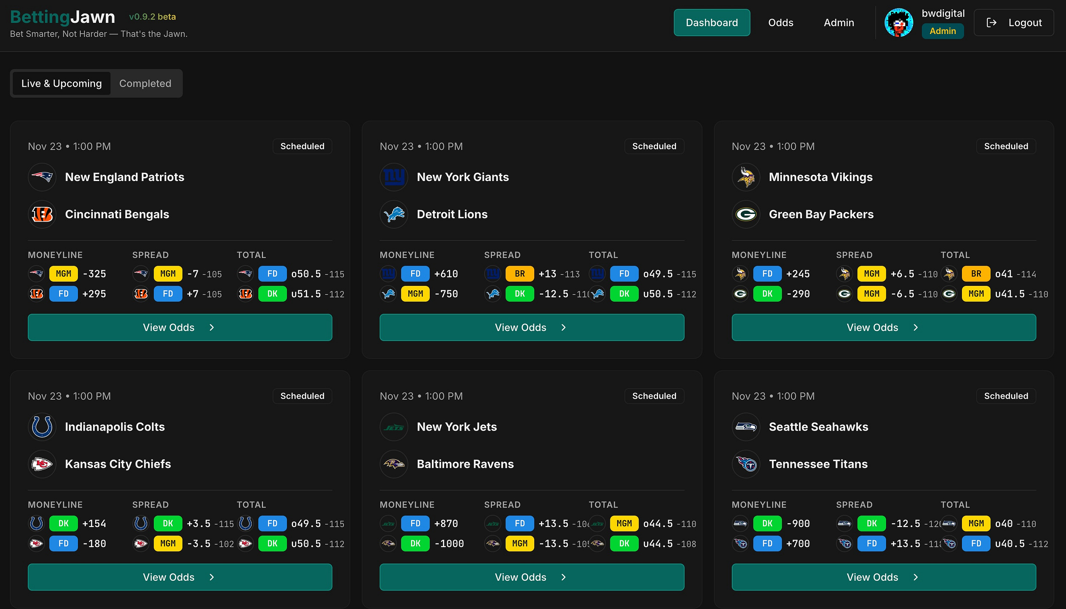
Task: Click the Baltimore Ravens team name
Action: [x=465, y=464]
